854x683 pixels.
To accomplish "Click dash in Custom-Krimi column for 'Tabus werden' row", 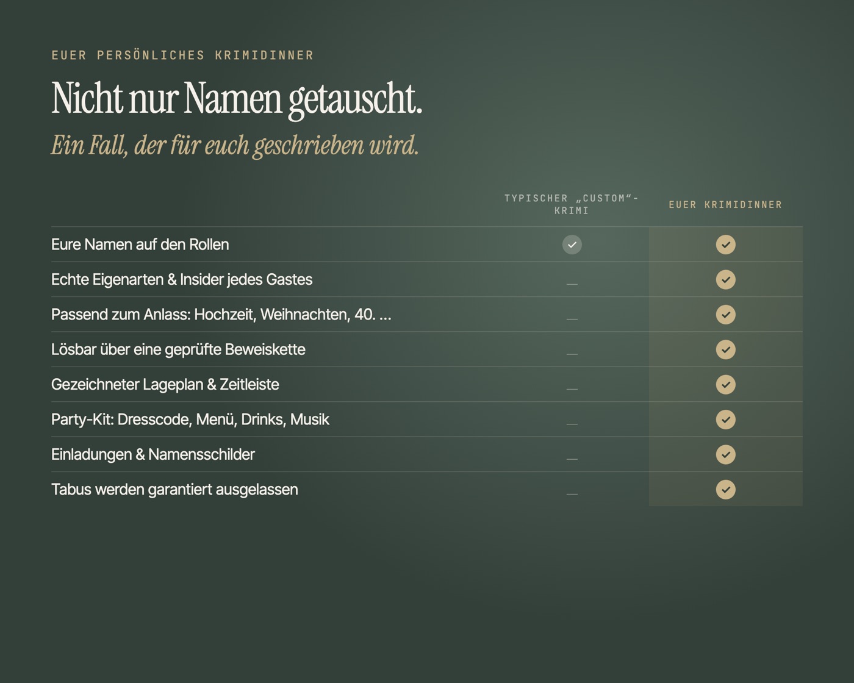I will [x=572, y=493].
